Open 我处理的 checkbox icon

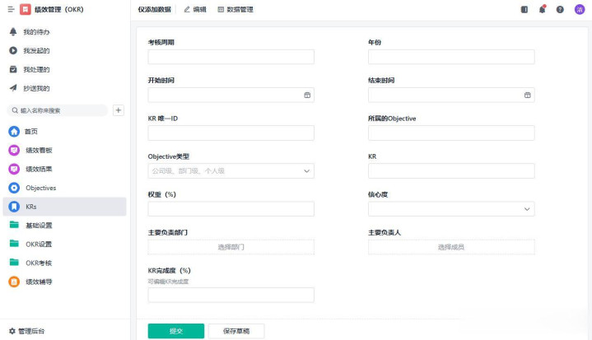(13, 69)
